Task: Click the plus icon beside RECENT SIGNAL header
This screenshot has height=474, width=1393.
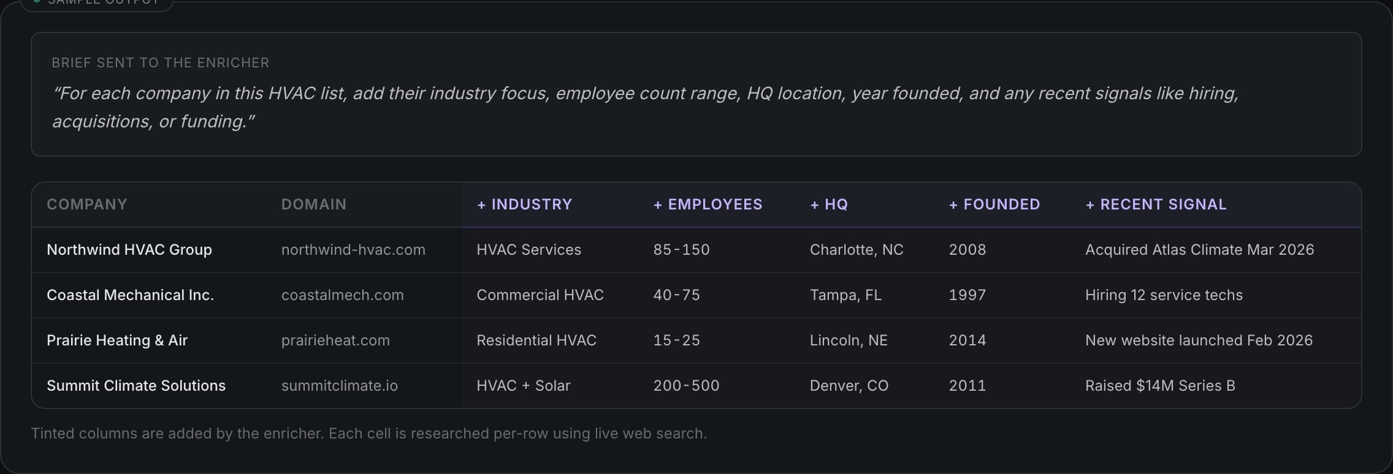Action: tap(1090, 205)
